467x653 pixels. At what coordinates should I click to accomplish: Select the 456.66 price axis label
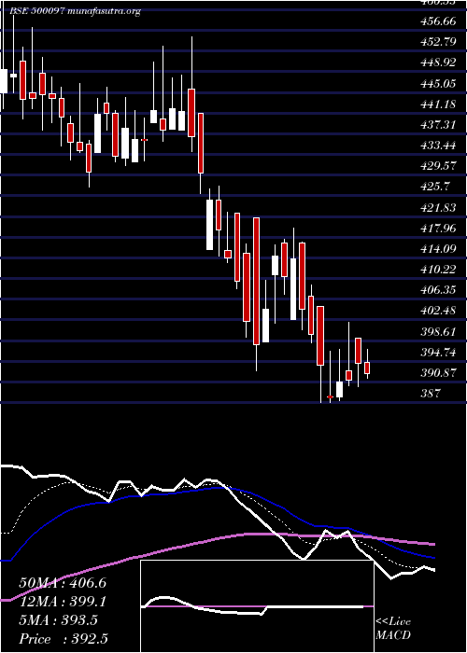click(x=437, y=21)
